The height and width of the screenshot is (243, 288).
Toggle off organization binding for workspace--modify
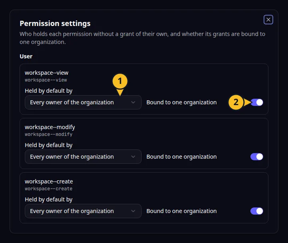[x=256, y=157]
